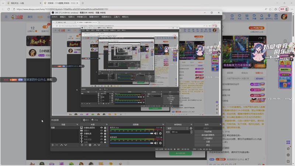Open Douyu hamburger side menu

coord(6,17)
